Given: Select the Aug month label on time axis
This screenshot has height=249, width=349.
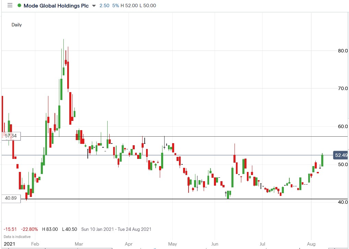Looking at the screenshot, I should [311, 244].
